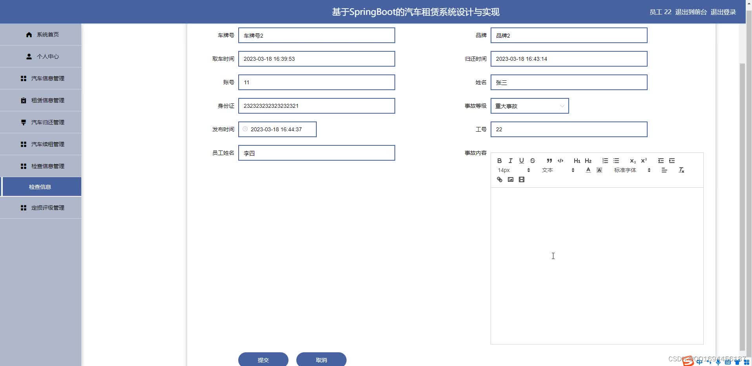Click the IME microphone icon in tray
This screenshot has height=366, width=752.
pos(718,362)
